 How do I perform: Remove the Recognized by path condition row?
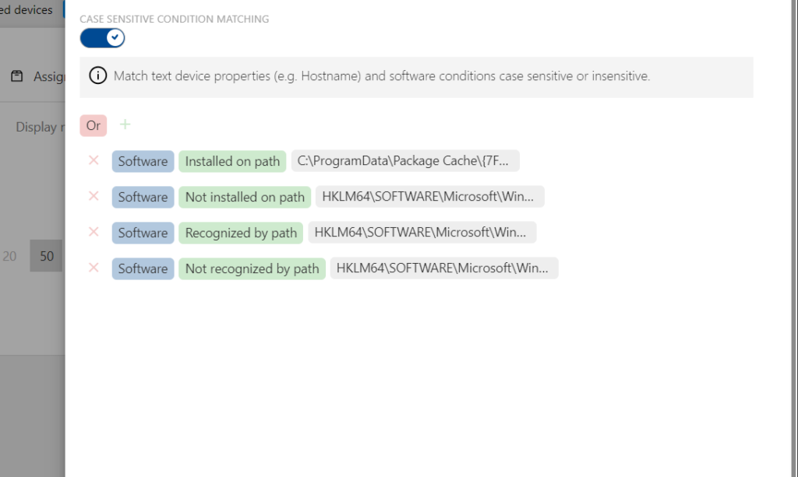94,232
